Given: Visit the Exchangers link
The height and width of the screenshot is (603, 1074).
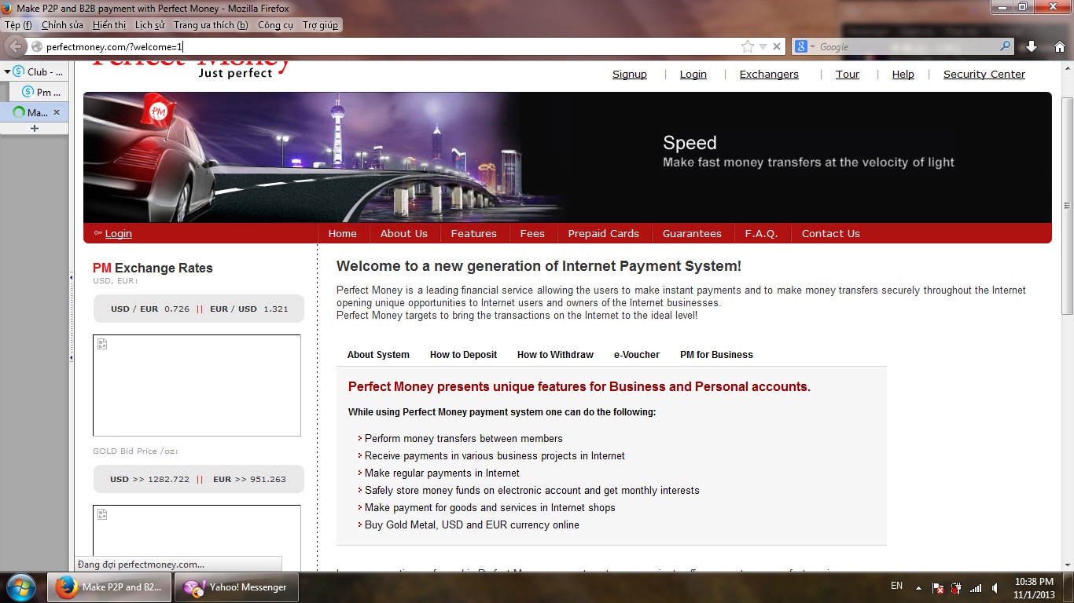Looking at the screenshot, I should click(x=769, y=75).
